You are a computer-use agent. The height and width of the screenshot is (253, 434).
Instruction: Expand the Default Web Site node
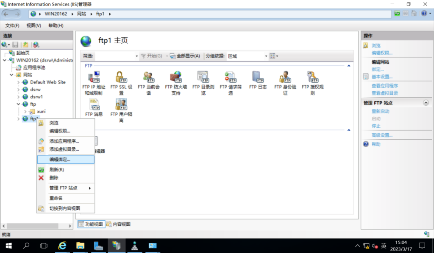click(x=19, y=82)
